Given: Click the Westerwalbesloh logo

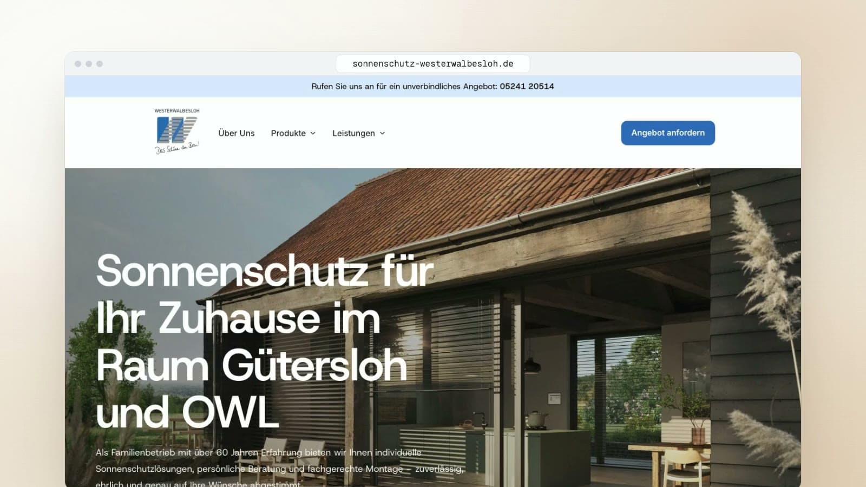Looking at the screenshot, I should 177,131.
